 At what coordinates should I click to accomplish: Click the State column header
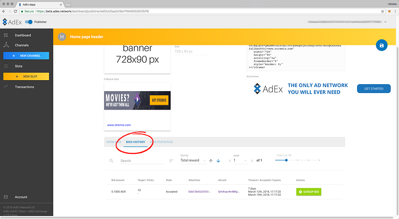coord(169,180)
